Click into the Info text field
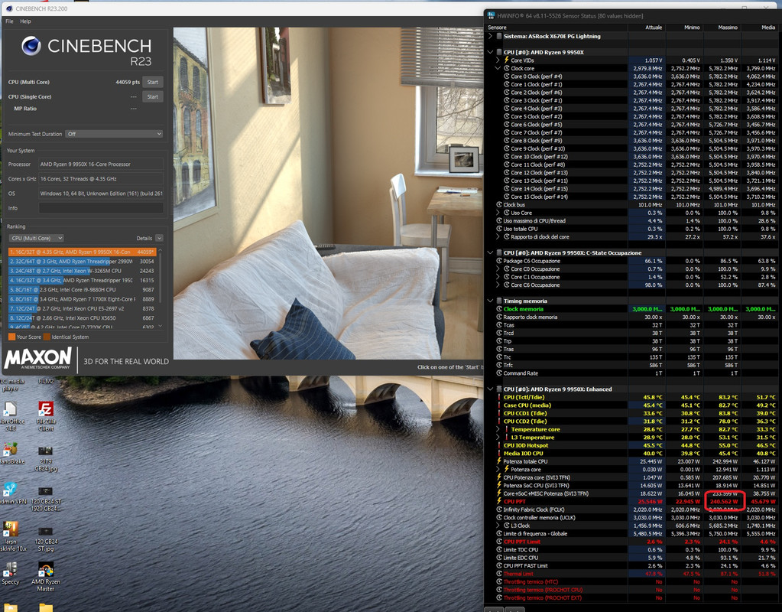The height and width of the screenshot is (612, 782). coord(101,208)
